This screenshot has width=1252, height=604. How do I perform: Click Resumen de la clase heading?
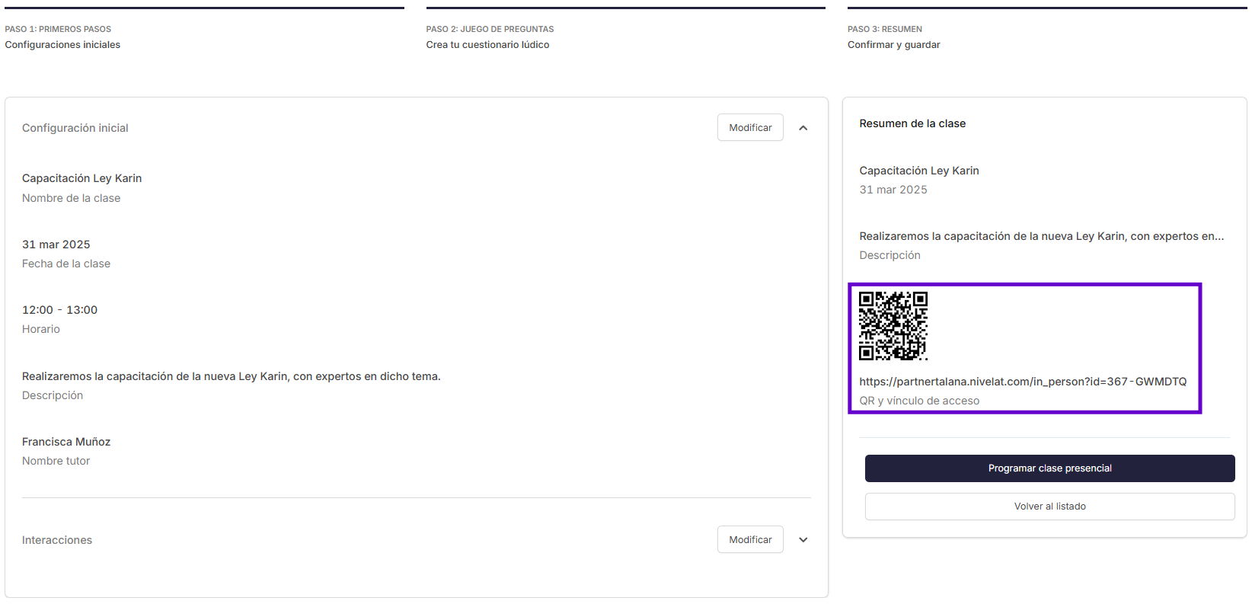[x=912, y=123]
